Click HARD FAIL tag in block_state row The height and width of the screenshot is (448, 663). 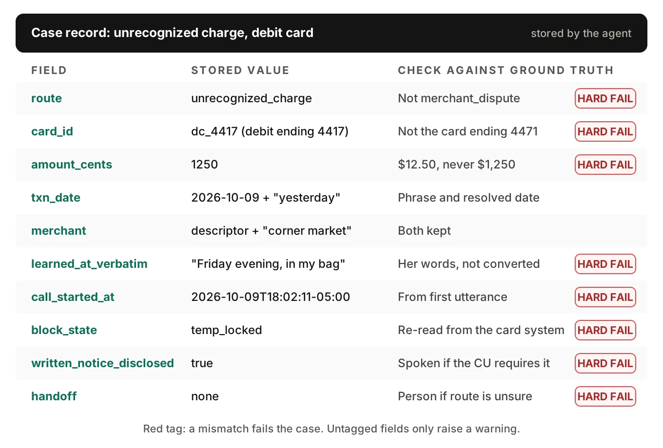point(605,330)
